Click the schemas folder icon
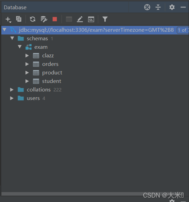 (21, 39)
